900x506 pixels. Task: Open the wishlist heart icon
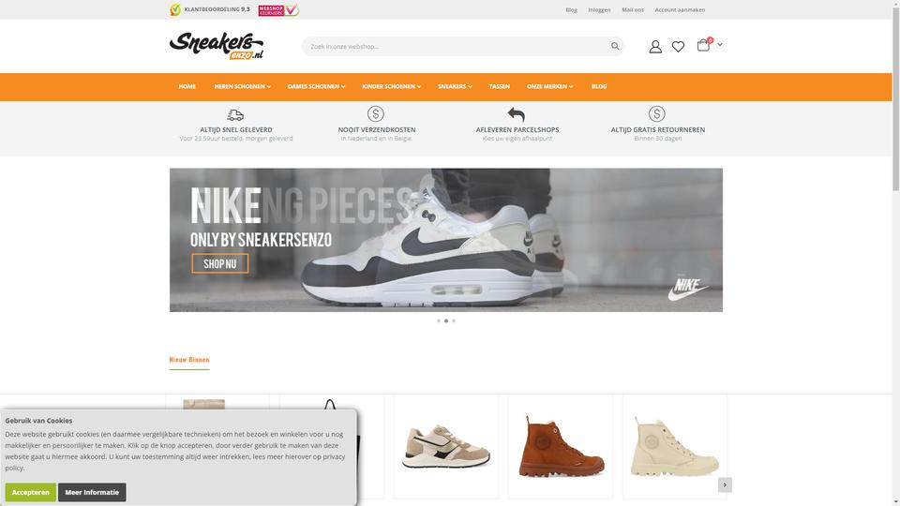pyautogui.click(x=678, y=47)
